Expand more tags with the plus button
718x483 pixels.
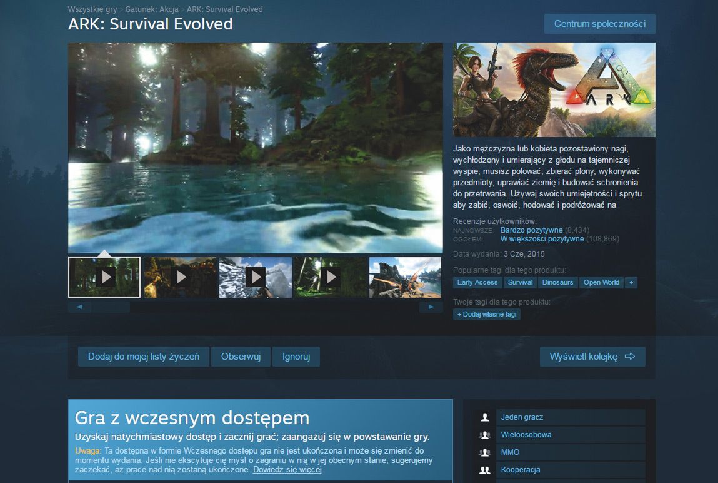point(631,282)
